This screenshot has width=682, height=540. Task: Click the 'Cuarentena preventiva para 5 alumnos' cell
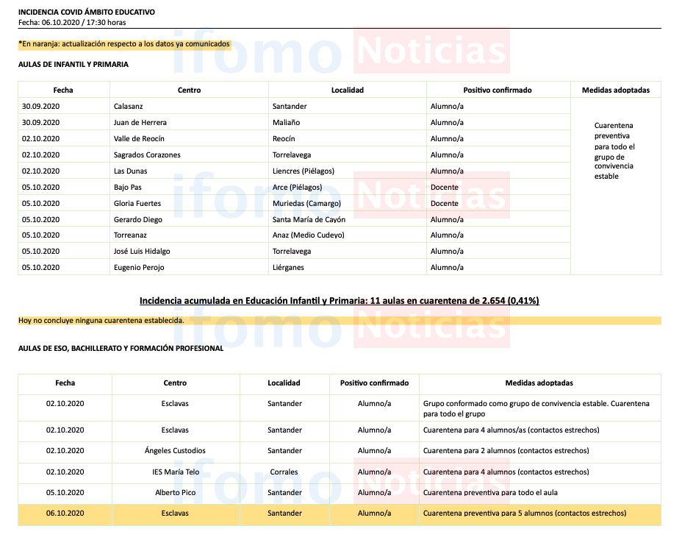pyautogui.click(x=524, y=514)
